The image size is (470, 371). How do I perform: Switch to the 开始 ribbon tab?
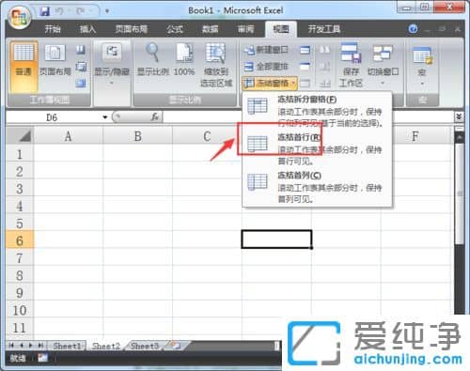pos(53,29)
